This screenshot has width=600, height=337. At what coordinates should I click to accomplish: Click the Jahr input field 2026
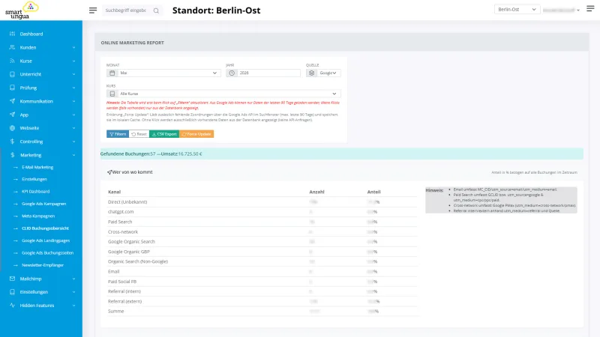tap(268, 73)
